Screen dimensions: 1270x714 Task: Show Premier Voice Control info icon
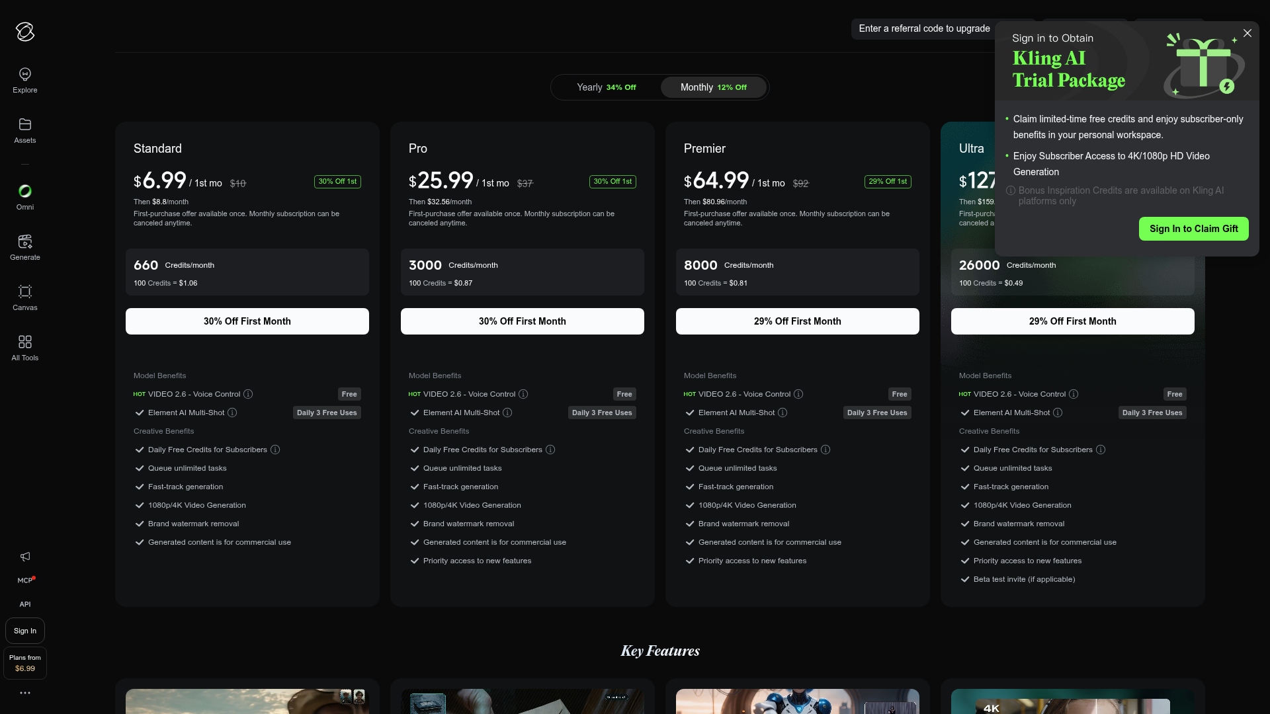pos(798,394)
